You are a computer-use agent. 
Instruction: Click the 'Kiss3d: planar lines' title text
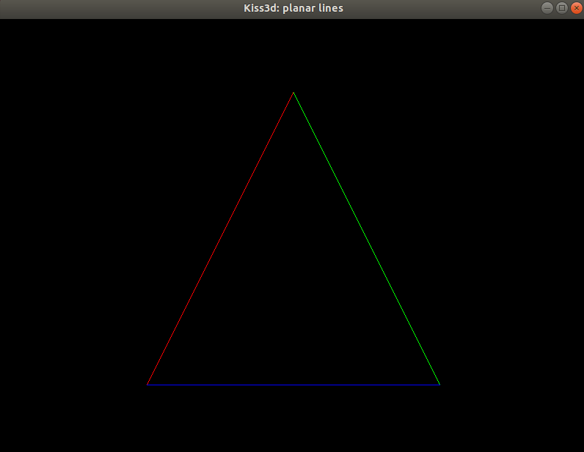[x=293, y=8]
